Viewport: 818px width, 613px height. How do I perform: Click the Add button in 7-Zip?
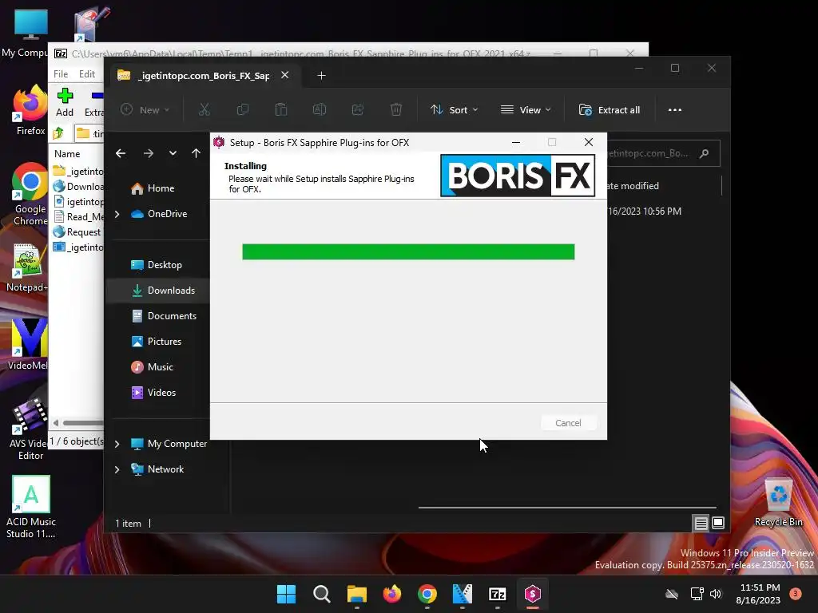65,102
